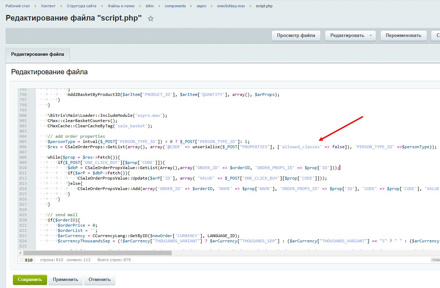This screenshot has height=288, width=440.
Task: Navigate to Структура сайта breadcrumb
Action: 81,6
